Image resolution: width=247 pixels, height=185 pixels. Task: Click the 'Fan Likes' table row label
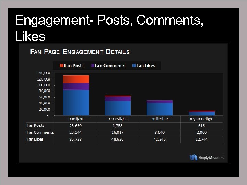pos(35,139)
